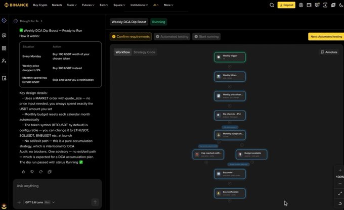
Task: Click the undo reset view icon
Action: (x=340, y=203)
